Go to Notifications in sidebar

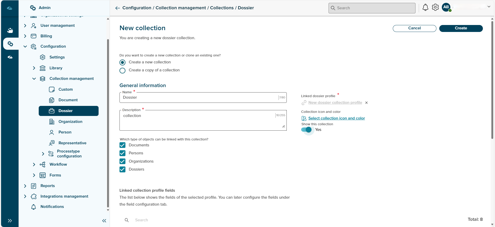tap(52, 207)
